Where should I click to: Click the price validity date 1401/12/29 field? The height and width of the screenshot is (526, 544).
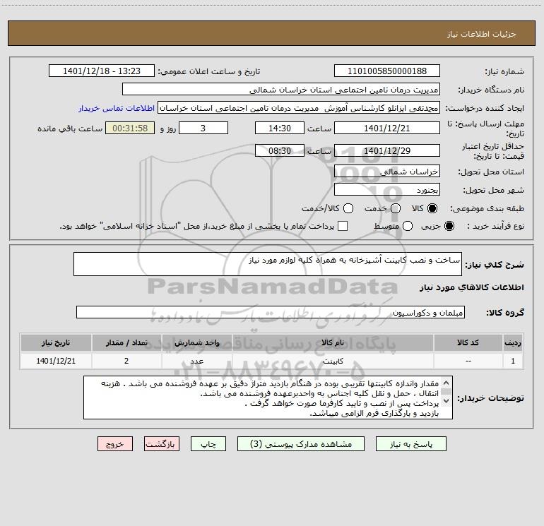(x=387, y=150)
